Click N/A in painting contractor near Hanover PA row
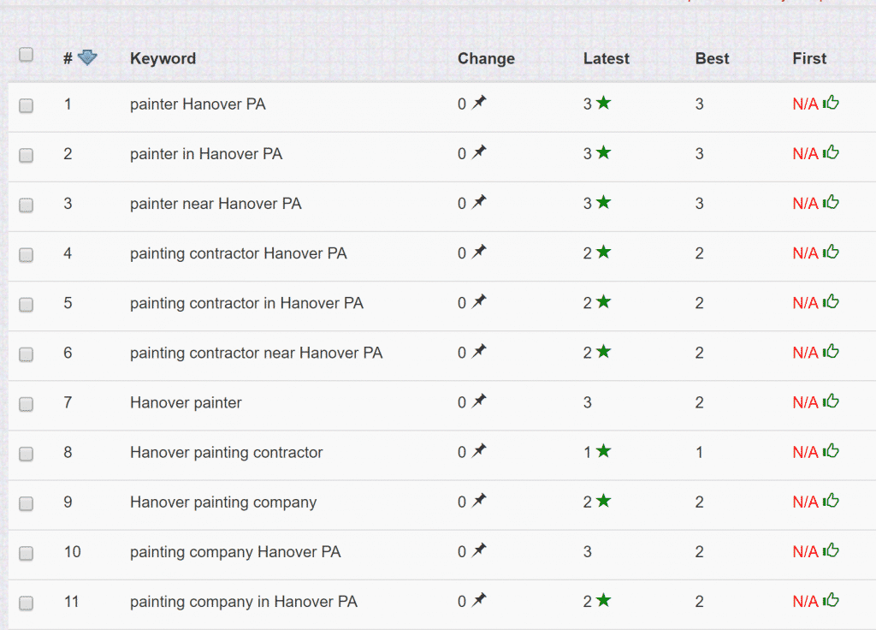The height and width of the screenshot is (630, 876). (805, 353)
